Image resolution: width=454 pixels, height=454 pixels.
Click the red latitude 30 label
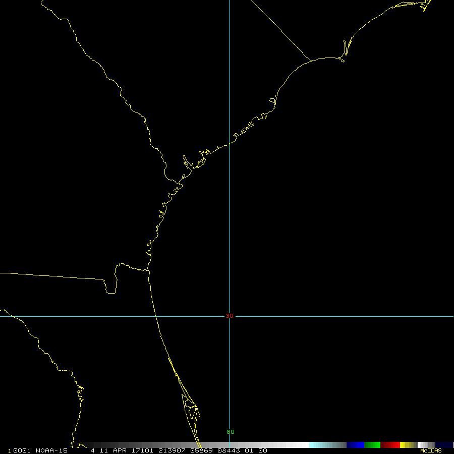point(230,316)
